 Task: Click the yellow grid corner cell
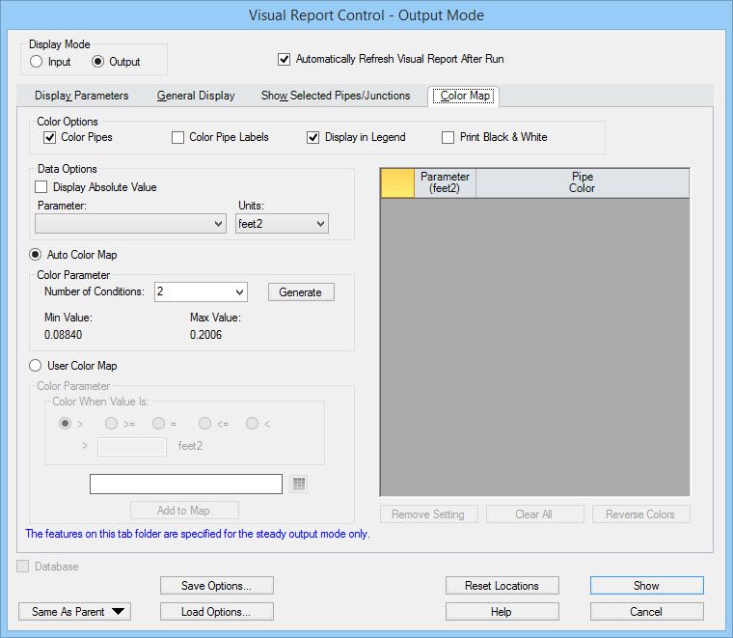coord(397,182)
